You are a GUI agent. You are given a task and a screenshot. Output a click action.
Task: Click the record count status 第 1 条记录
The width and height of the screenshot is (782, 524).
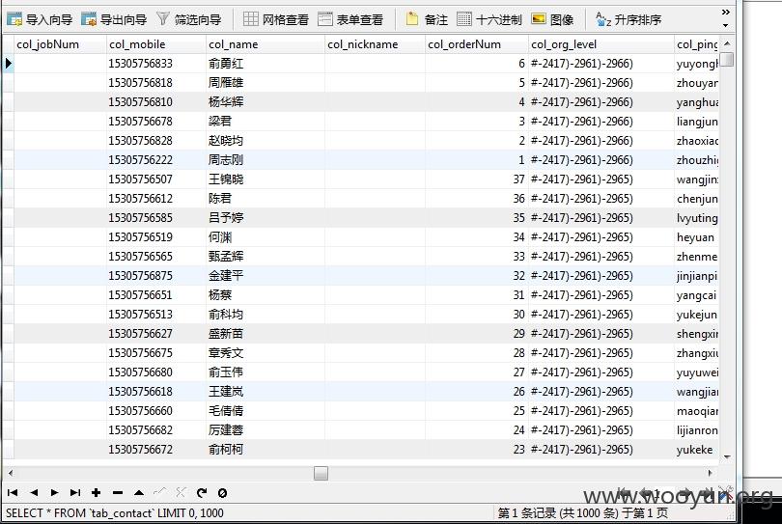coord(582,513)
